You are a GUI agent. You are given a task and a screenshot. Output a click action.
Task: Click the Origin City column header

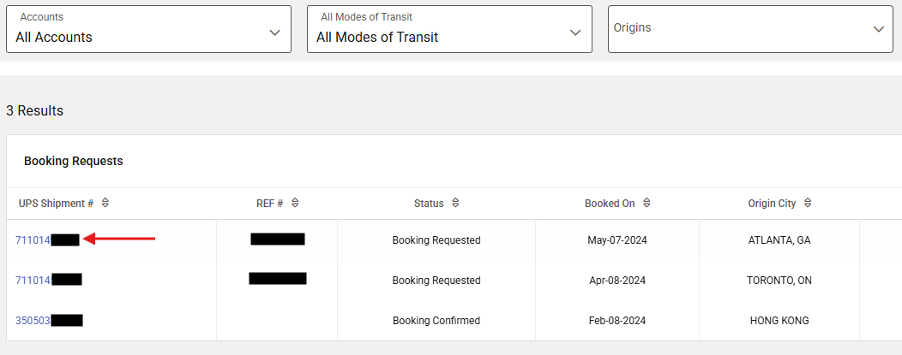point(772,204)
